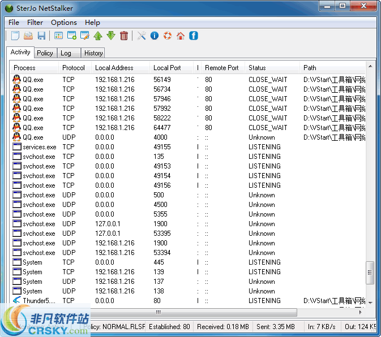Click the green Move Up arrow
The height and width of the screenshot is (337, 381).
point(98,36)
